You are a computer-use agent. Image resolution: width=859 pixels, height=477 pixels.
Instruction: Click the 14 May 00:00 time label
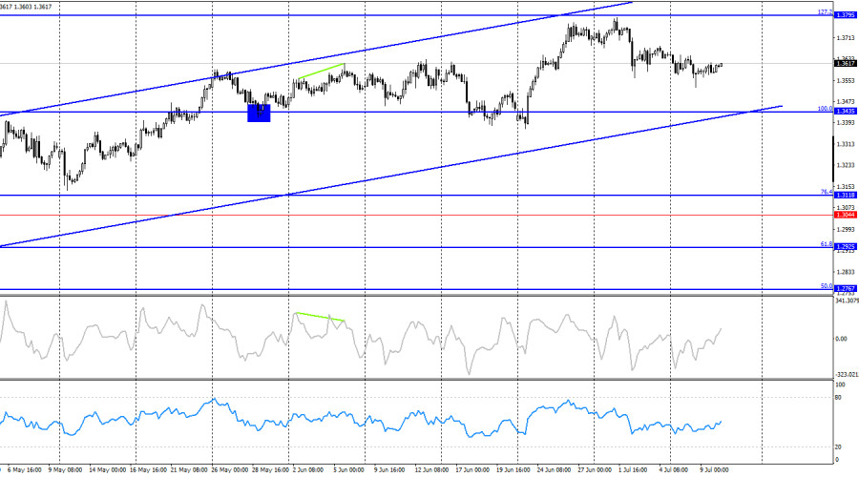(x=107, y=470)
